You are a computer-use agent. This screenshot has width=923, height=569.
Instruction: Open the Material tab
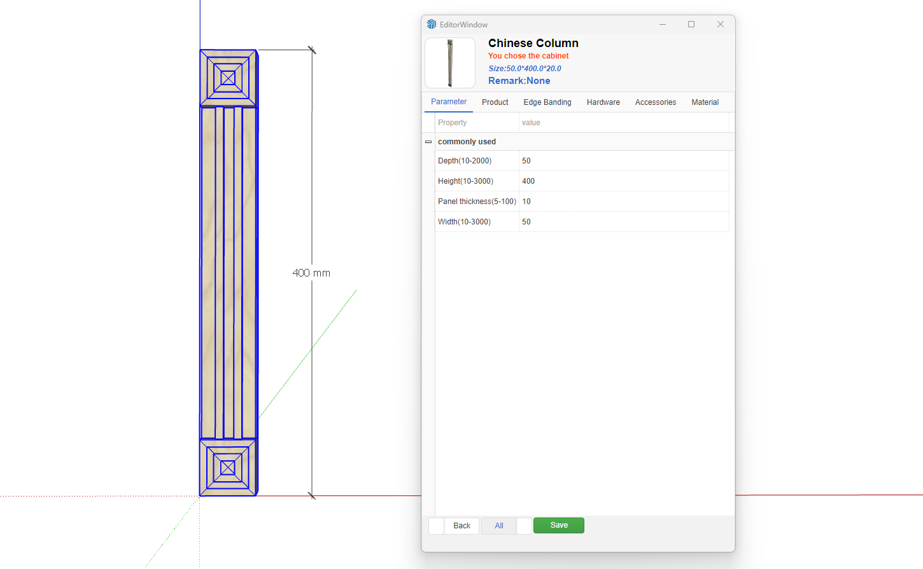click(x=705, y=102)
